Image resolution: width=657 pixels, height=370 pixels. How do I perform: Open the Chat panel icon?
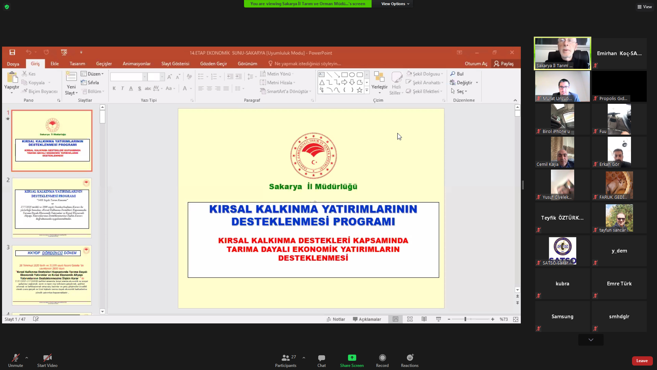click(x=321, y=358)
